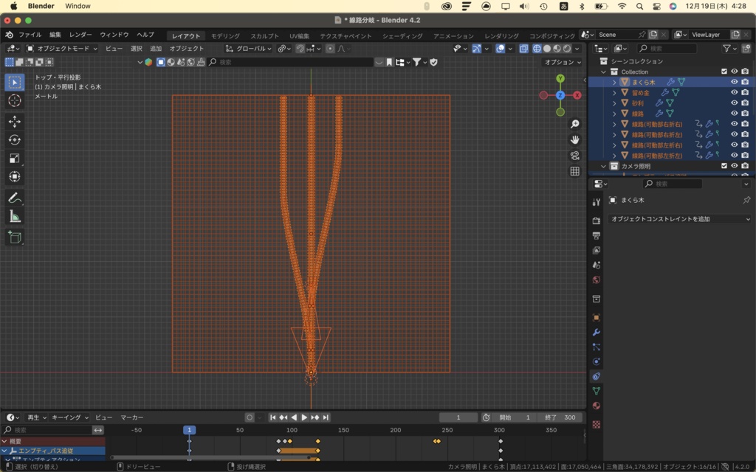Uncheck the Collection checkbox in the outliner
The width and height of the screenshot is (756, 472).
coord(724,72)
